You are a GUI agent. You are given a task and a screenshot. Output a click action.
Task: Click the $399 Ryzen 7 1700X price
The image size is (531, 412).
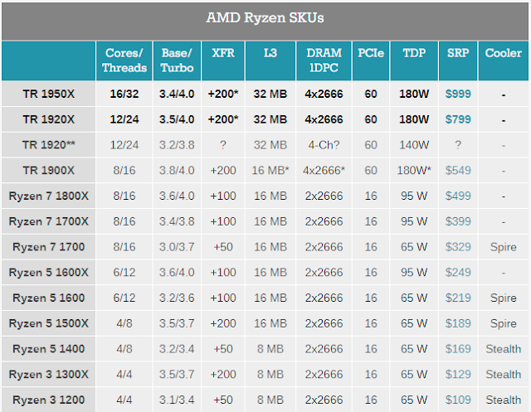(457, 222)
